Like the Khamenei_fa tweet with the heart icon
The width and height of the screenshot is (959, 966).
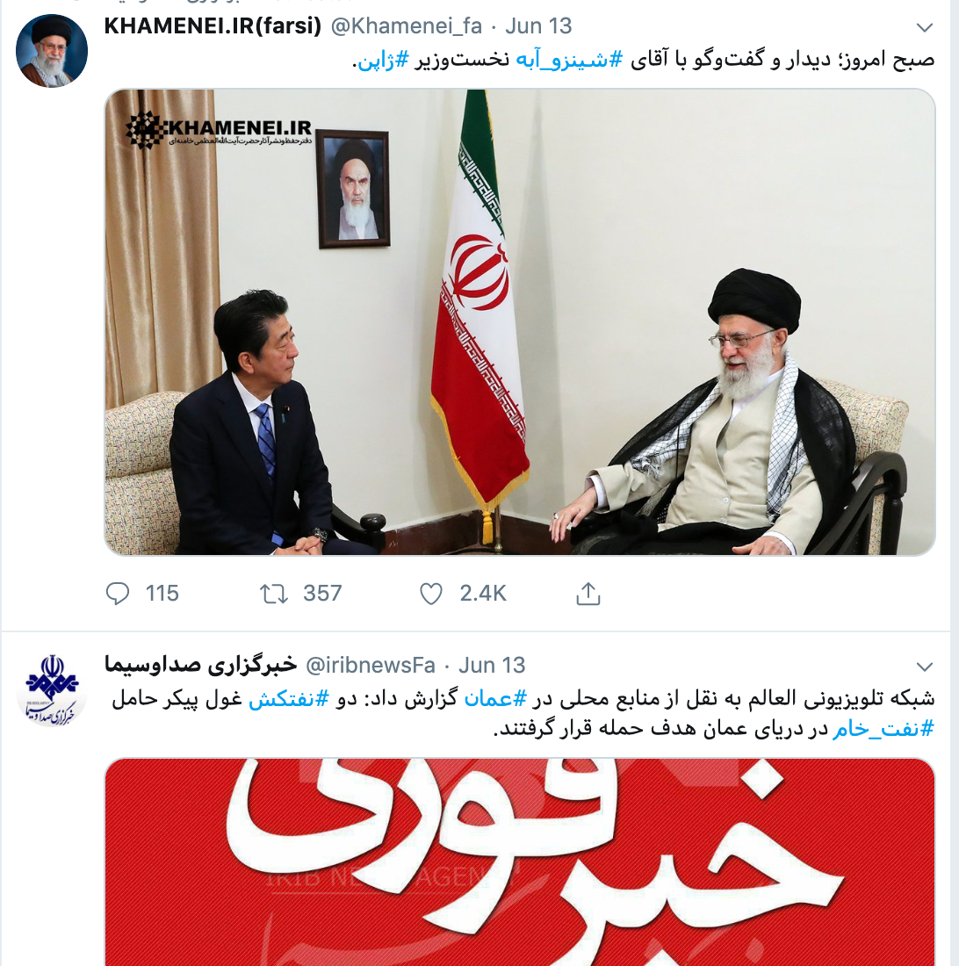(430, 594)
